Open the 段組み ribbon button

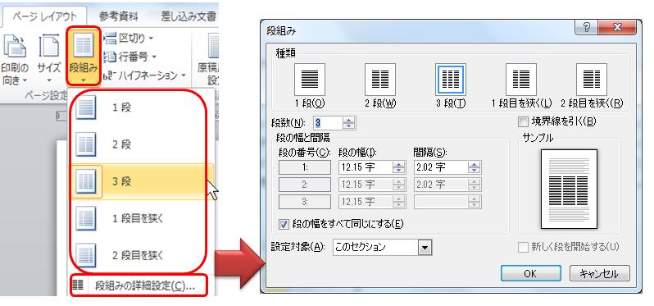84,56
